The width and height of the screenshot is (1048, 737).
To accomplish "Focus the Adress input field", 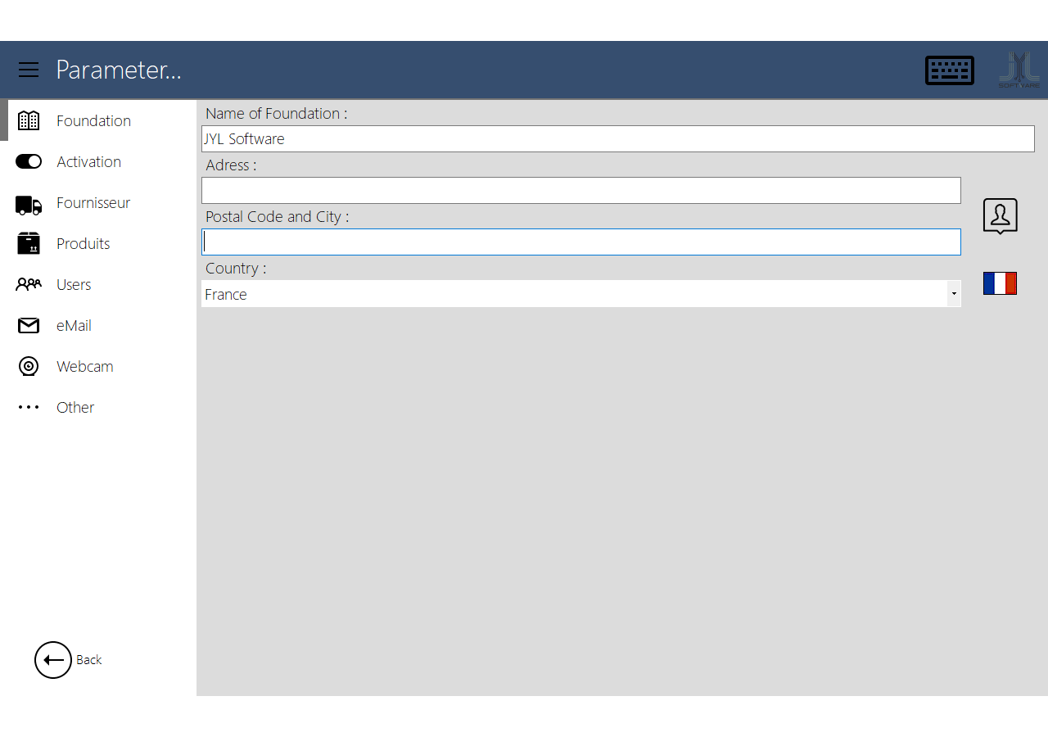I will [x=580, y=191].
